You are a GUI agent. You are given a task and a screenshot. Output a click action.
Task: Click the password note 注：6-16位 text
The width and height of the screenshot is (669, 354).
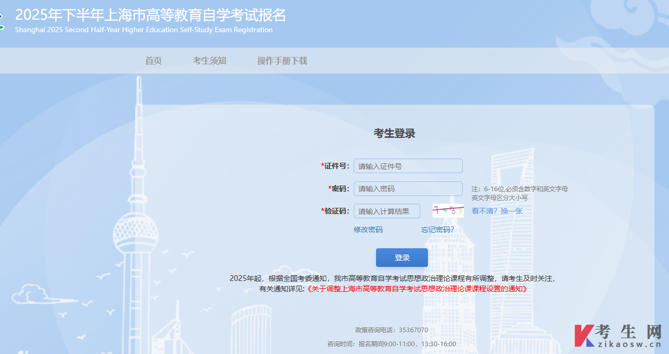(519, 189)
